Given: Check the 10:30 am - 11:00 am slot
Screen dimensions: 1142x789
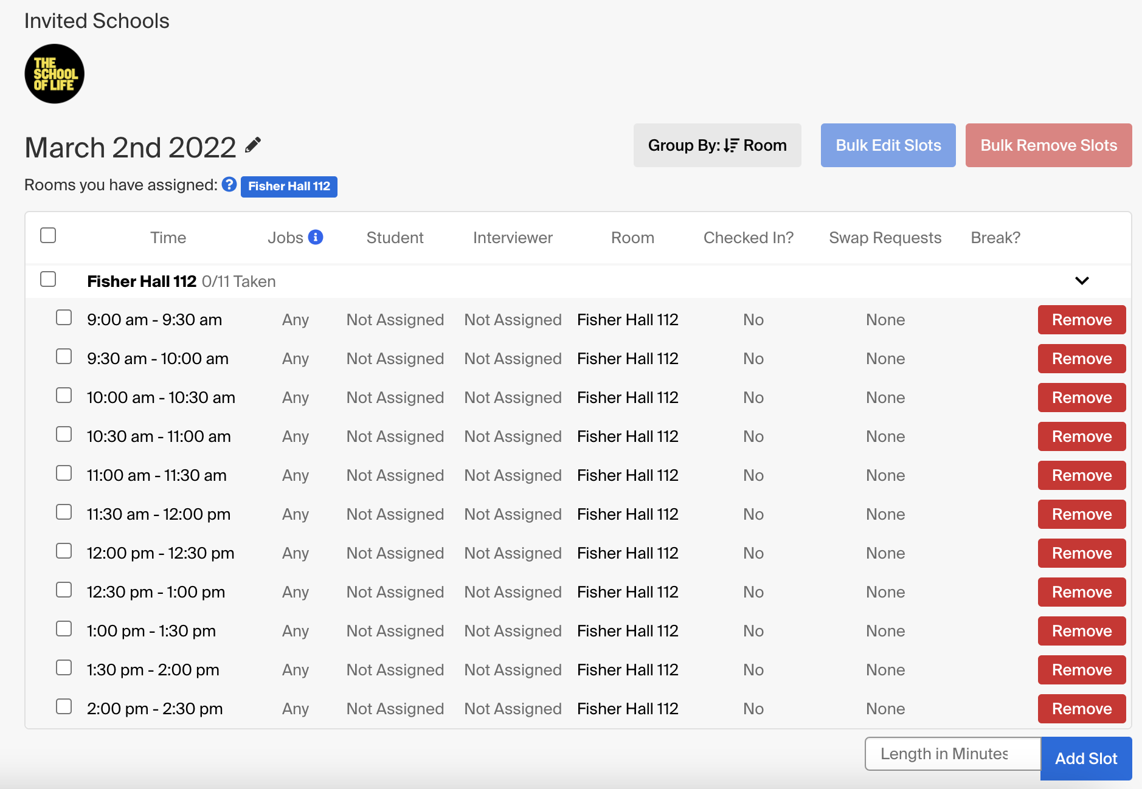Looking at the screenshot, I should point(64,434).
